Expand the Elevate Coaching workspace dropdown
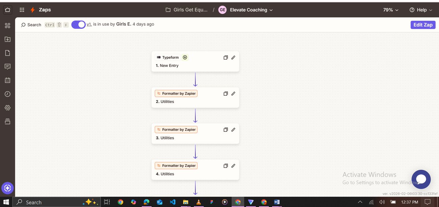Image resolution: width=439 pixels, height=207 pixels. (251, 10)
